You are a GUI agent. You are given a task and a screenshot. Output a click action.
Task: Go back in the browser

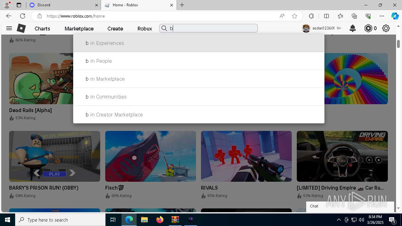(9, 16)
